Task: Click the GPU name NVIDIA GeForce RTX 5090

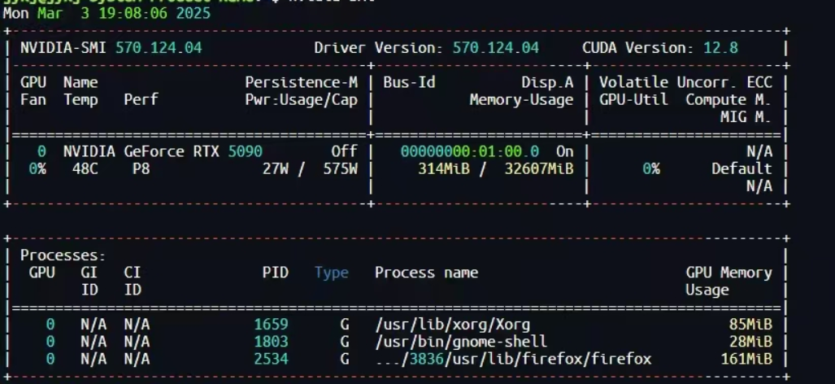Action: click(x=163, y=152)
